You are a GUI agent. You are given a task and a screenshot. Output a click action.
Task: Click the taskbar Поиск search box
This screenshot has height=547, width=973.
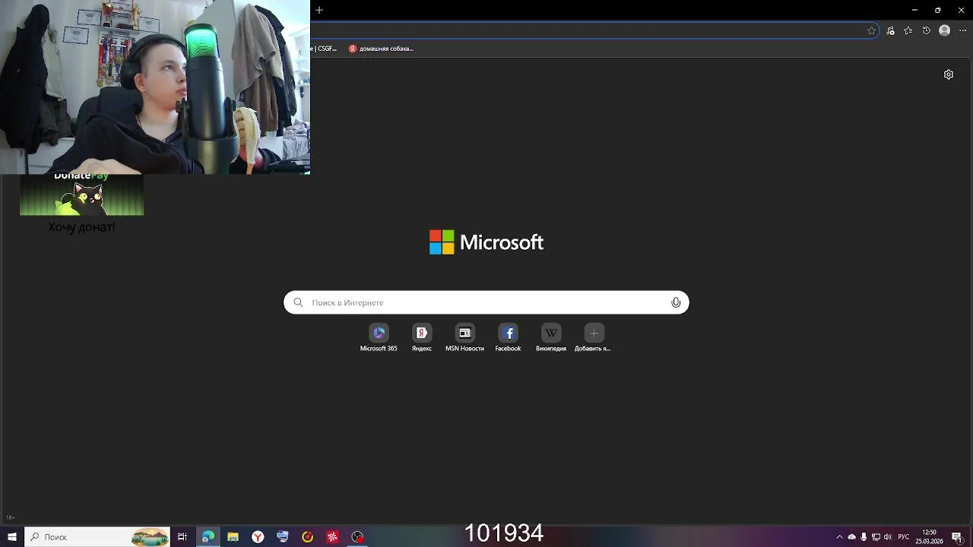click(97, 537)
